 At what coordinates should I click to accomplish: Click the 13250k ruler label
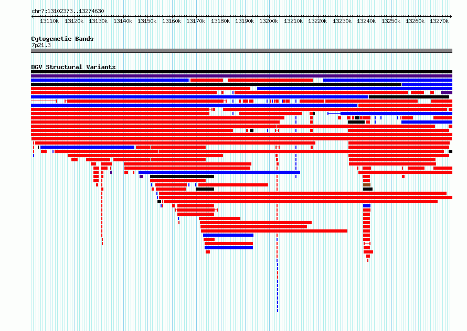tap(391, 21)
